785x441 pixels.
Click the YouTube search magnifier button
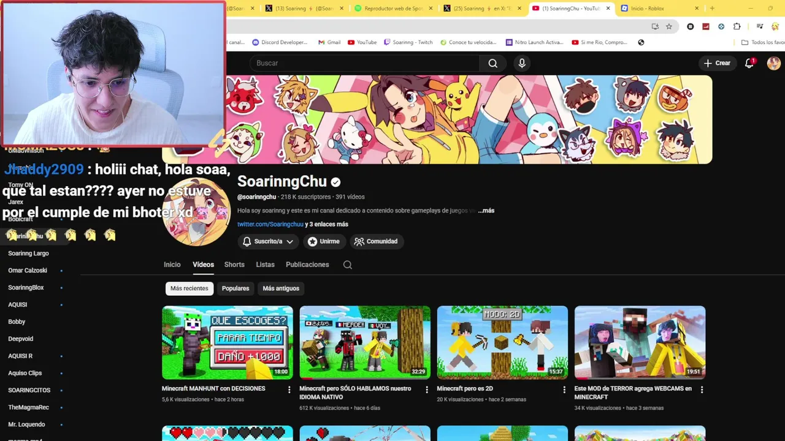492,63
